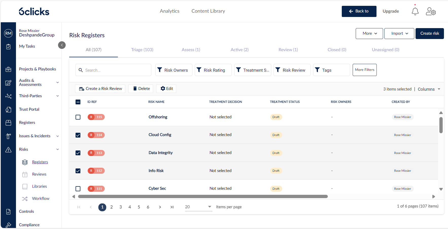Open Workflow under the Risks menu
The image size is (448, 229).
tap(41, 199)
